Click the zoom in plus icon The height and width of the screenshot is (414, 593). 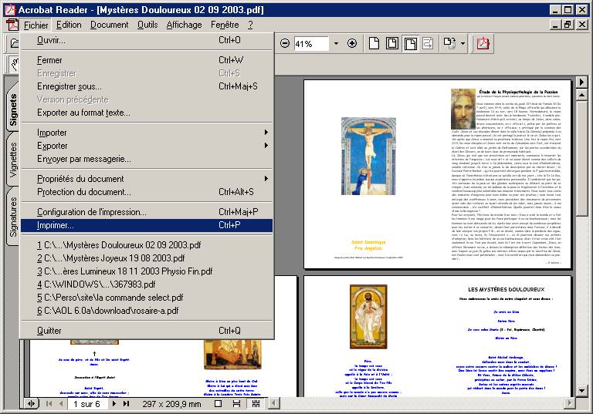tap(352, 43)
